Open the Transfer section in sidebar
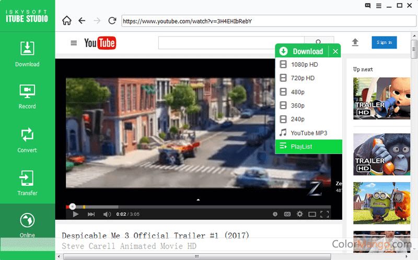Viewport: 418px width, 260px height. [27, 183]
